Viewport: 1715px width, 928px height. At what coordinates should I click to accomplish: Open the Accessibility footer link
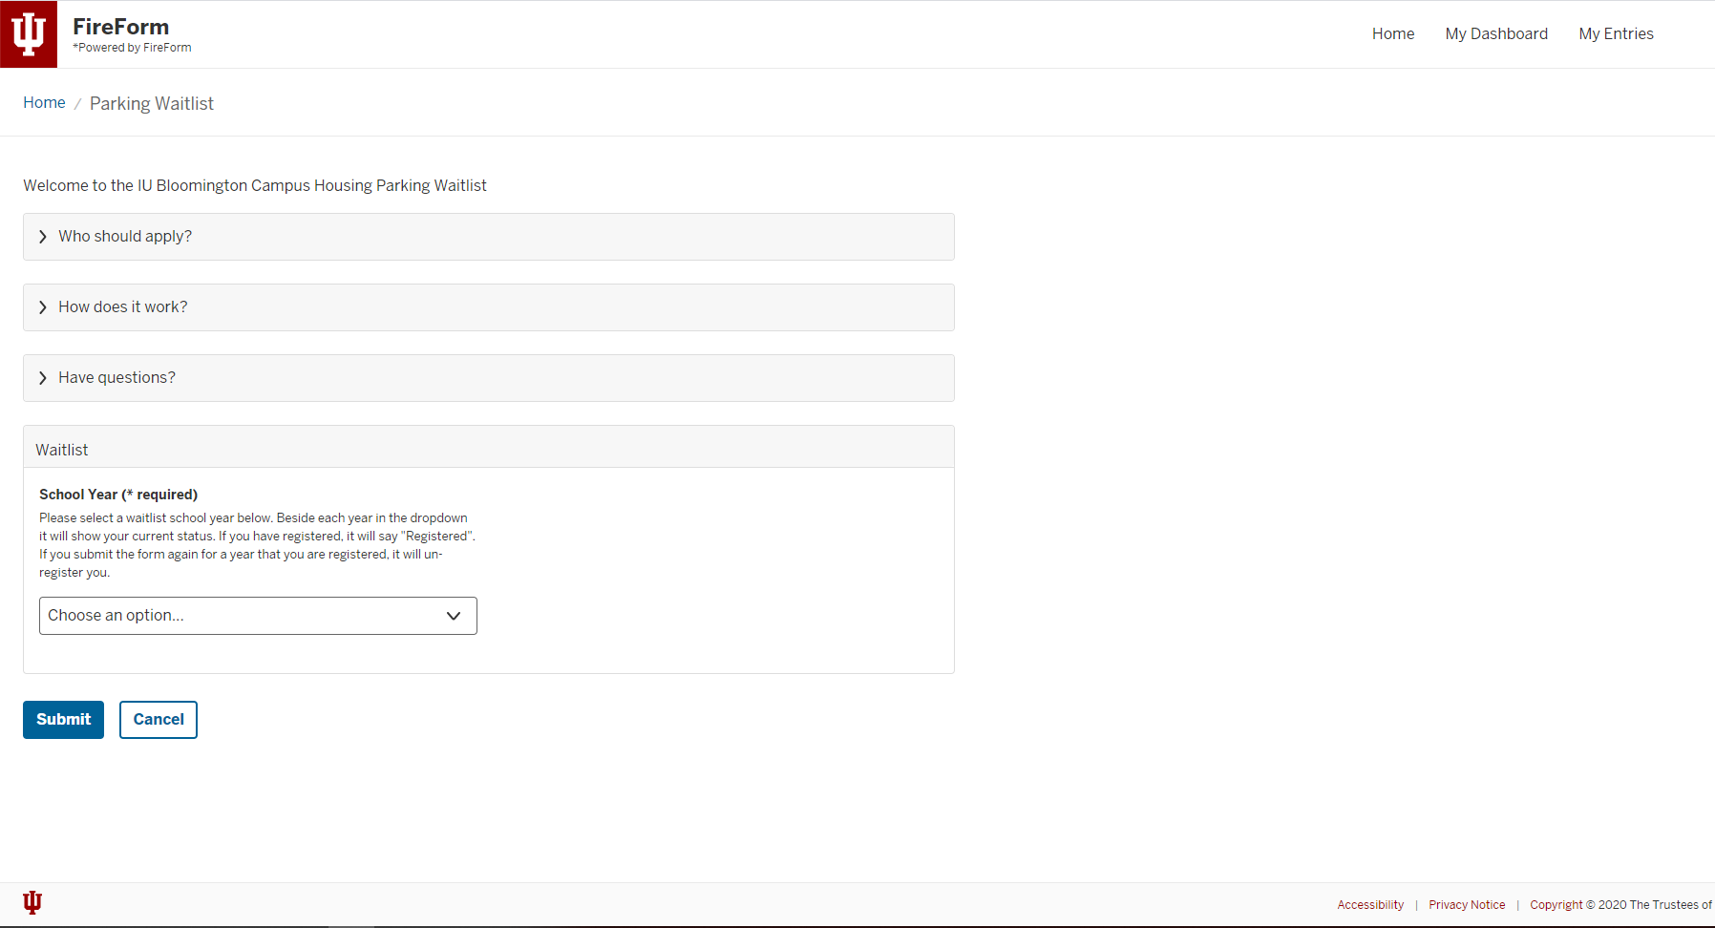1370,905
